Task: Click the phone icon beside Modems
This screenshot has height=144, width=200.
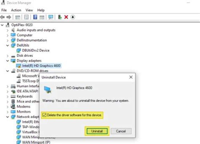Action: [x=13, y=107]
